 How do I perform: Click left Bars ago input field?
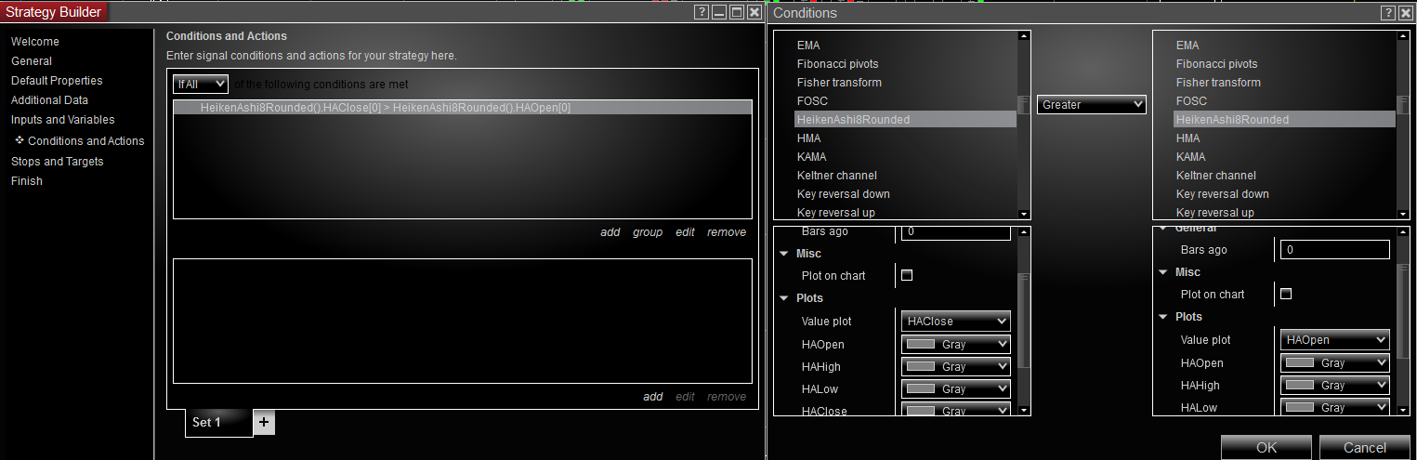click(x=956, y=231)
